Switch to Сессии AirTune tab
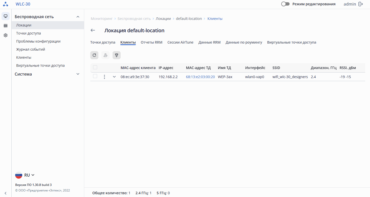 (x=180, y=42)
